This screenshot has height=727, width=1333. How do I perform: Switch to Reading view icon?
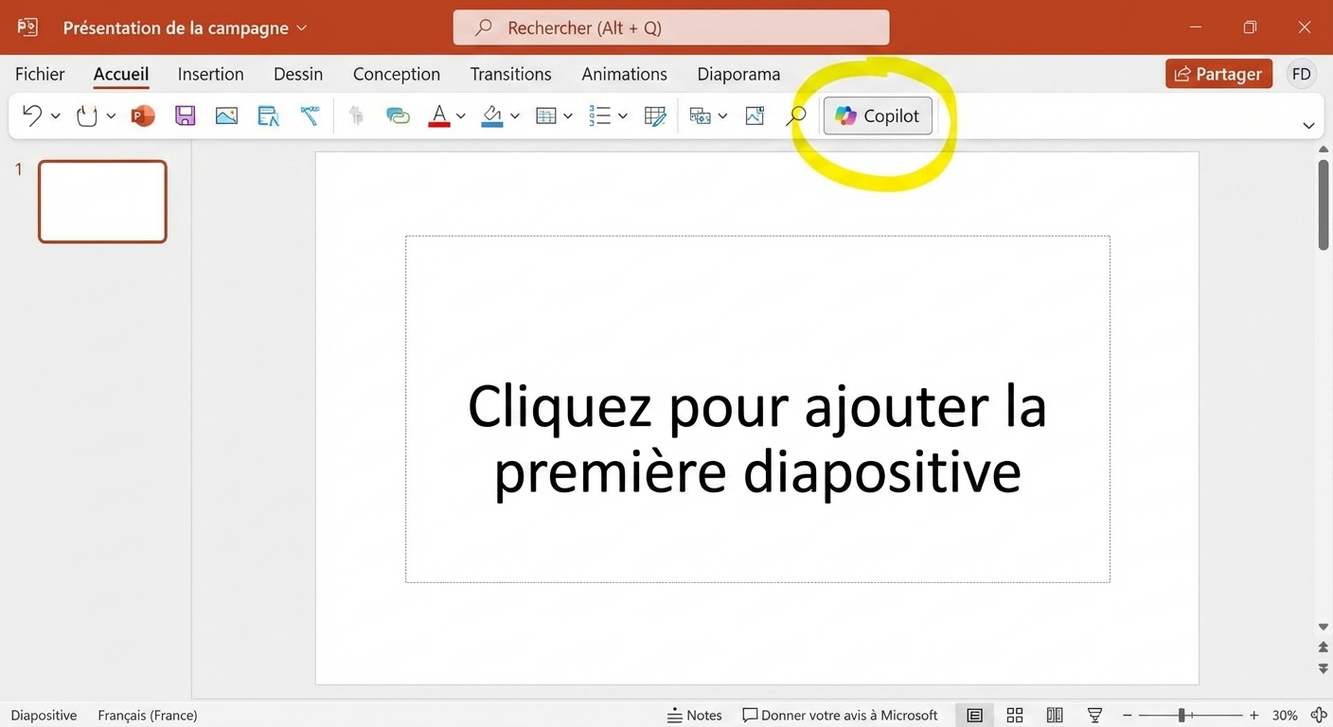[1055, 716]
